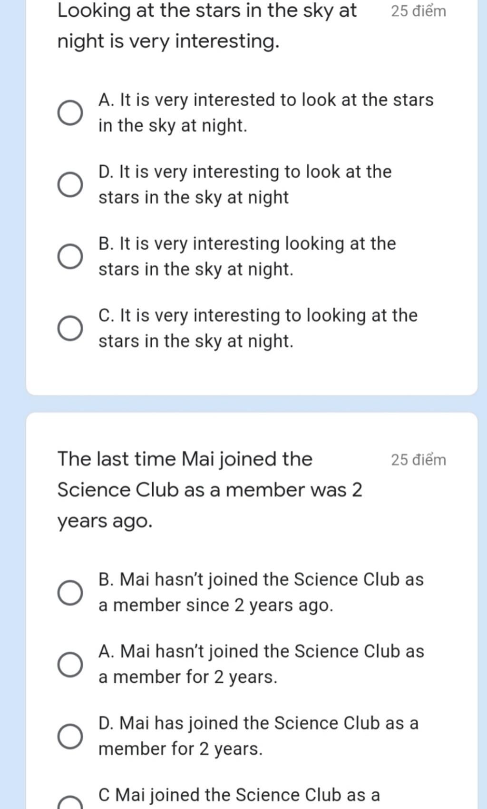This screenshot has height=809, width=487.
Task: Select the partially visible 'C Mai joined' radio
Action: (70, 803)
